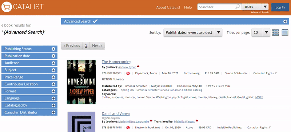Click the maple leaf next to Michelle Winters
This screenshot has width=291, height=132.
tap(197, 121)
